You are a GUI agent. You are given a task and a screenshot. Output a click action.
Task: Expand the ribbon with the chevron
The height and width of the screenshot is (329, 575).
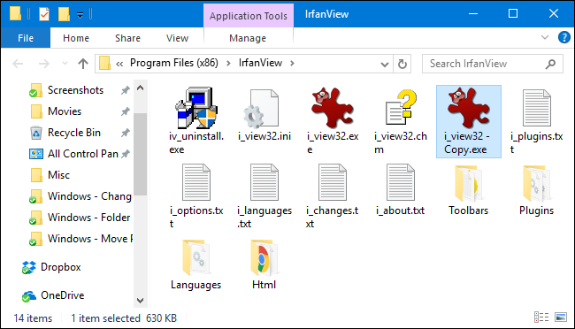coord(545,37)
